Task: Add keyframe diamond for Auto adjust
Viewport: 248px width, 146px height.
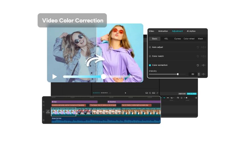Action: (x=203, y=47)
